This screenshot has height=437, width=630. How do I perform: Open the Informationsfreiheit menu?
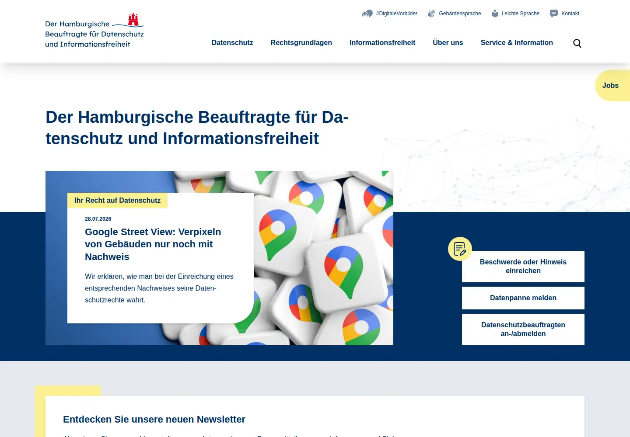pos(382,42)
